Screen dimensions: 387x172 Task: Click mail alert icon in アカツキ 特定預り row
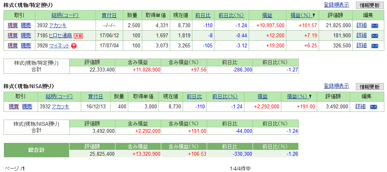pyautogui.click(x=375, y=25)
